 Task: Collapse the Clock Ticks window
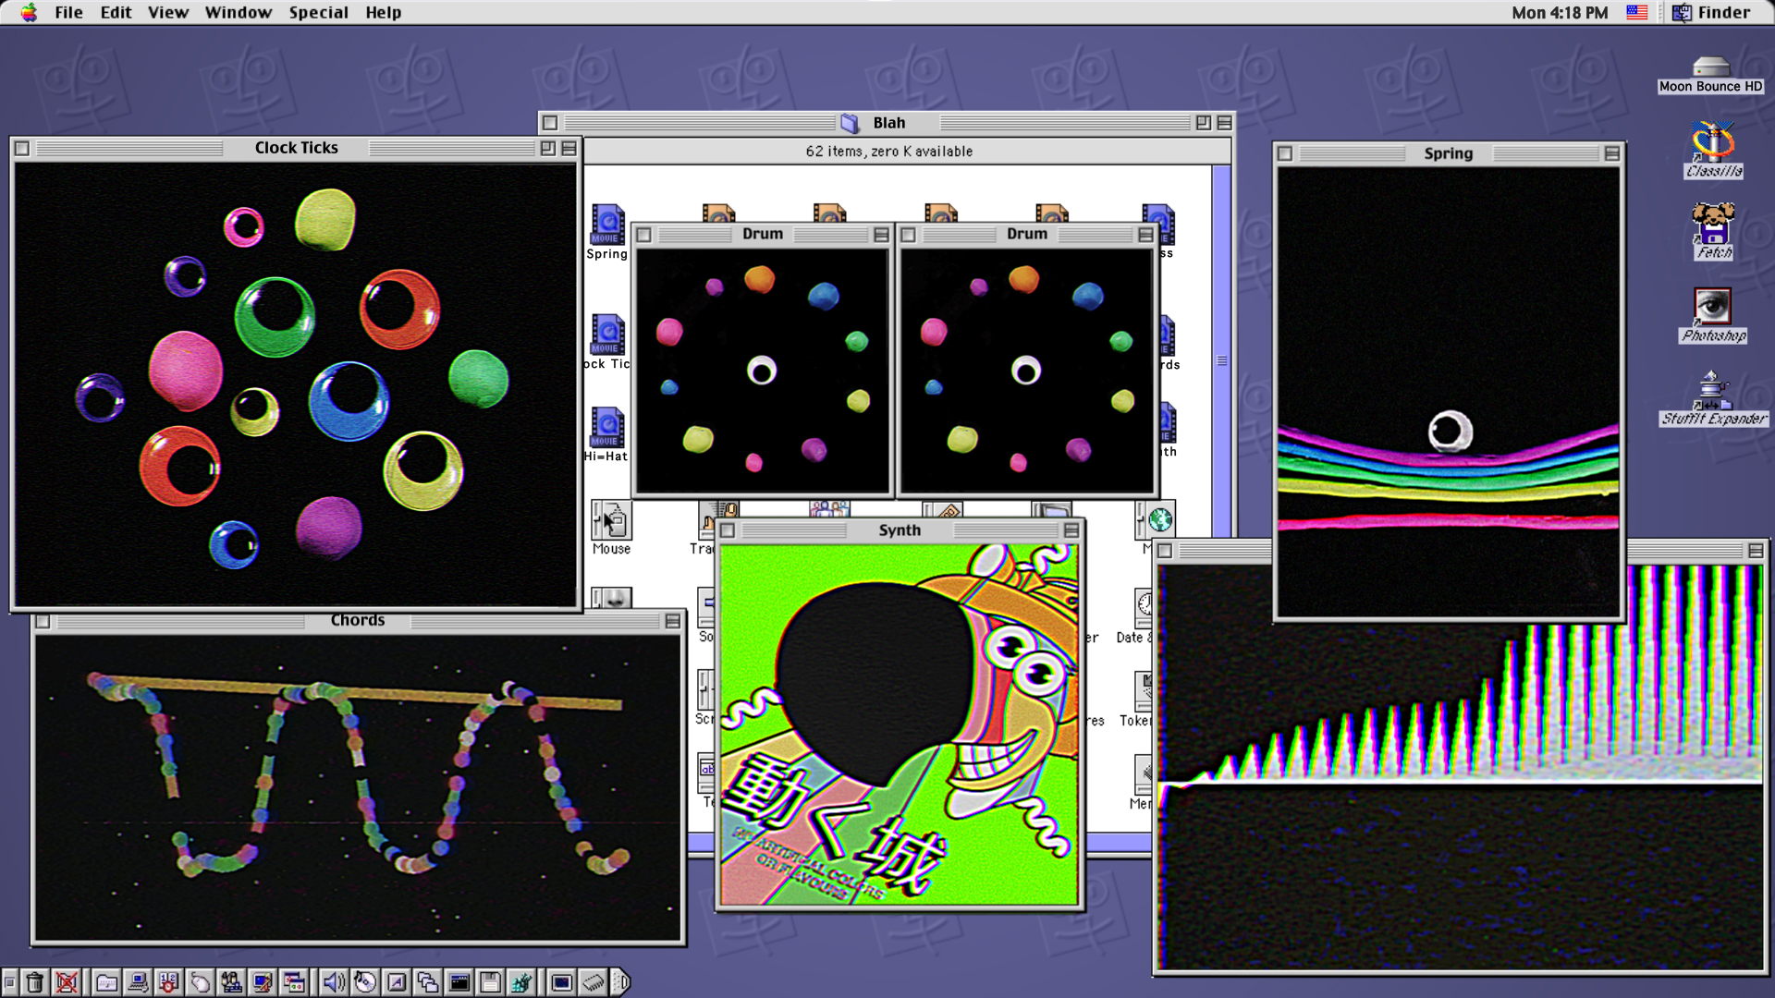pos(569,148)
